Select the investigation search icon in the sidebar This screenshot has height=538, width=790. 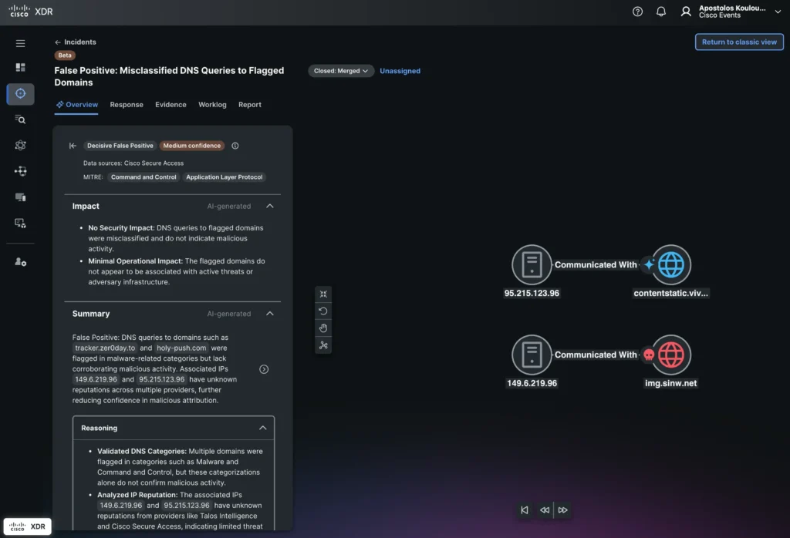pos(20,119)
